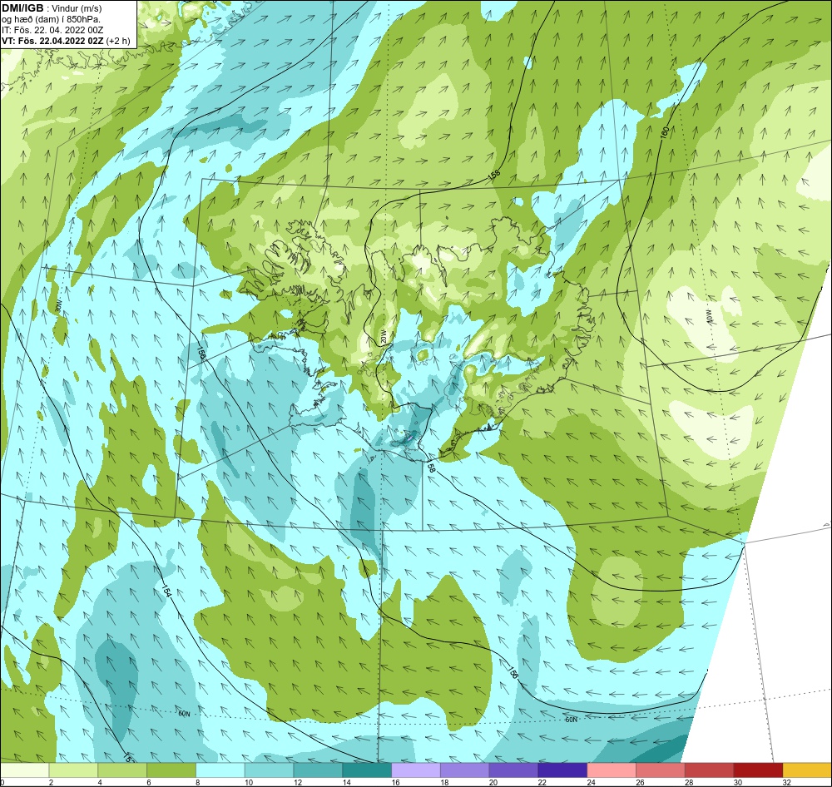
Task: Click the 24–26 m/s light pink swatch
Action: [612, 770]
